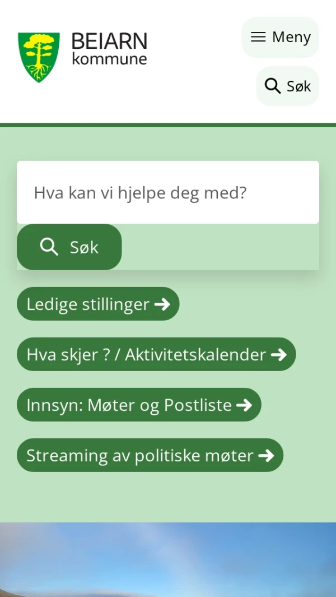Click the arrow icon after Ledige stillinger
Viewport: 336px width, 597px height.
pos(163,304)
